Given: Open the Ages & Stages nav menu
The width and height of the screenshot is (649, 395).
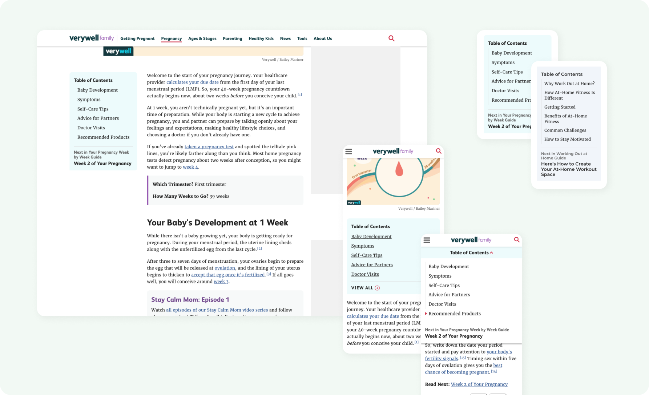Looking at the screenshot, I should click(x=202, y=39).
